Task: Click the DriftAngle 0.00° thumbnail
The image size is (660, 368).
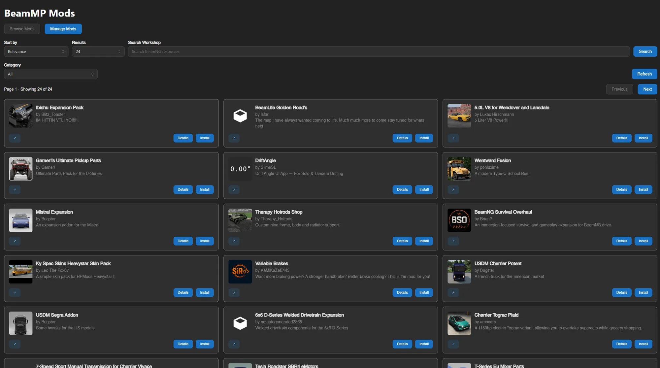Action: pos(240,169)
